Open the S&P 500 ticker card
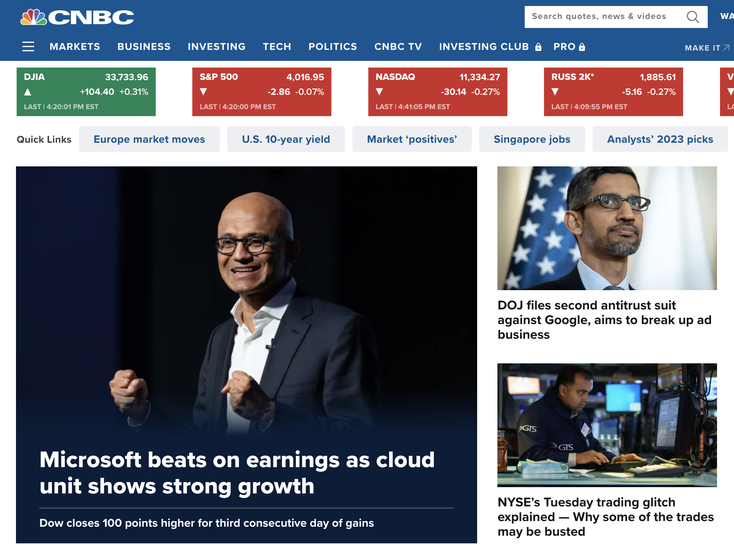The image size is (734, 555). [262, 92]
